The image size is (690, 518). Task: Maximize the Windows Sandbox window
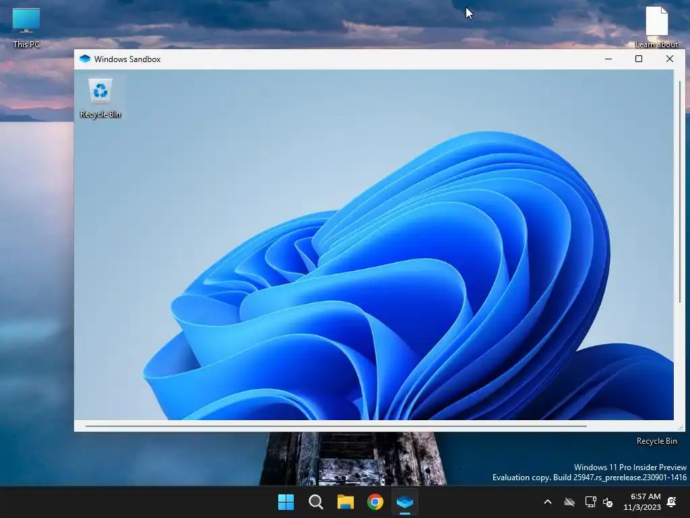[639, 59]
